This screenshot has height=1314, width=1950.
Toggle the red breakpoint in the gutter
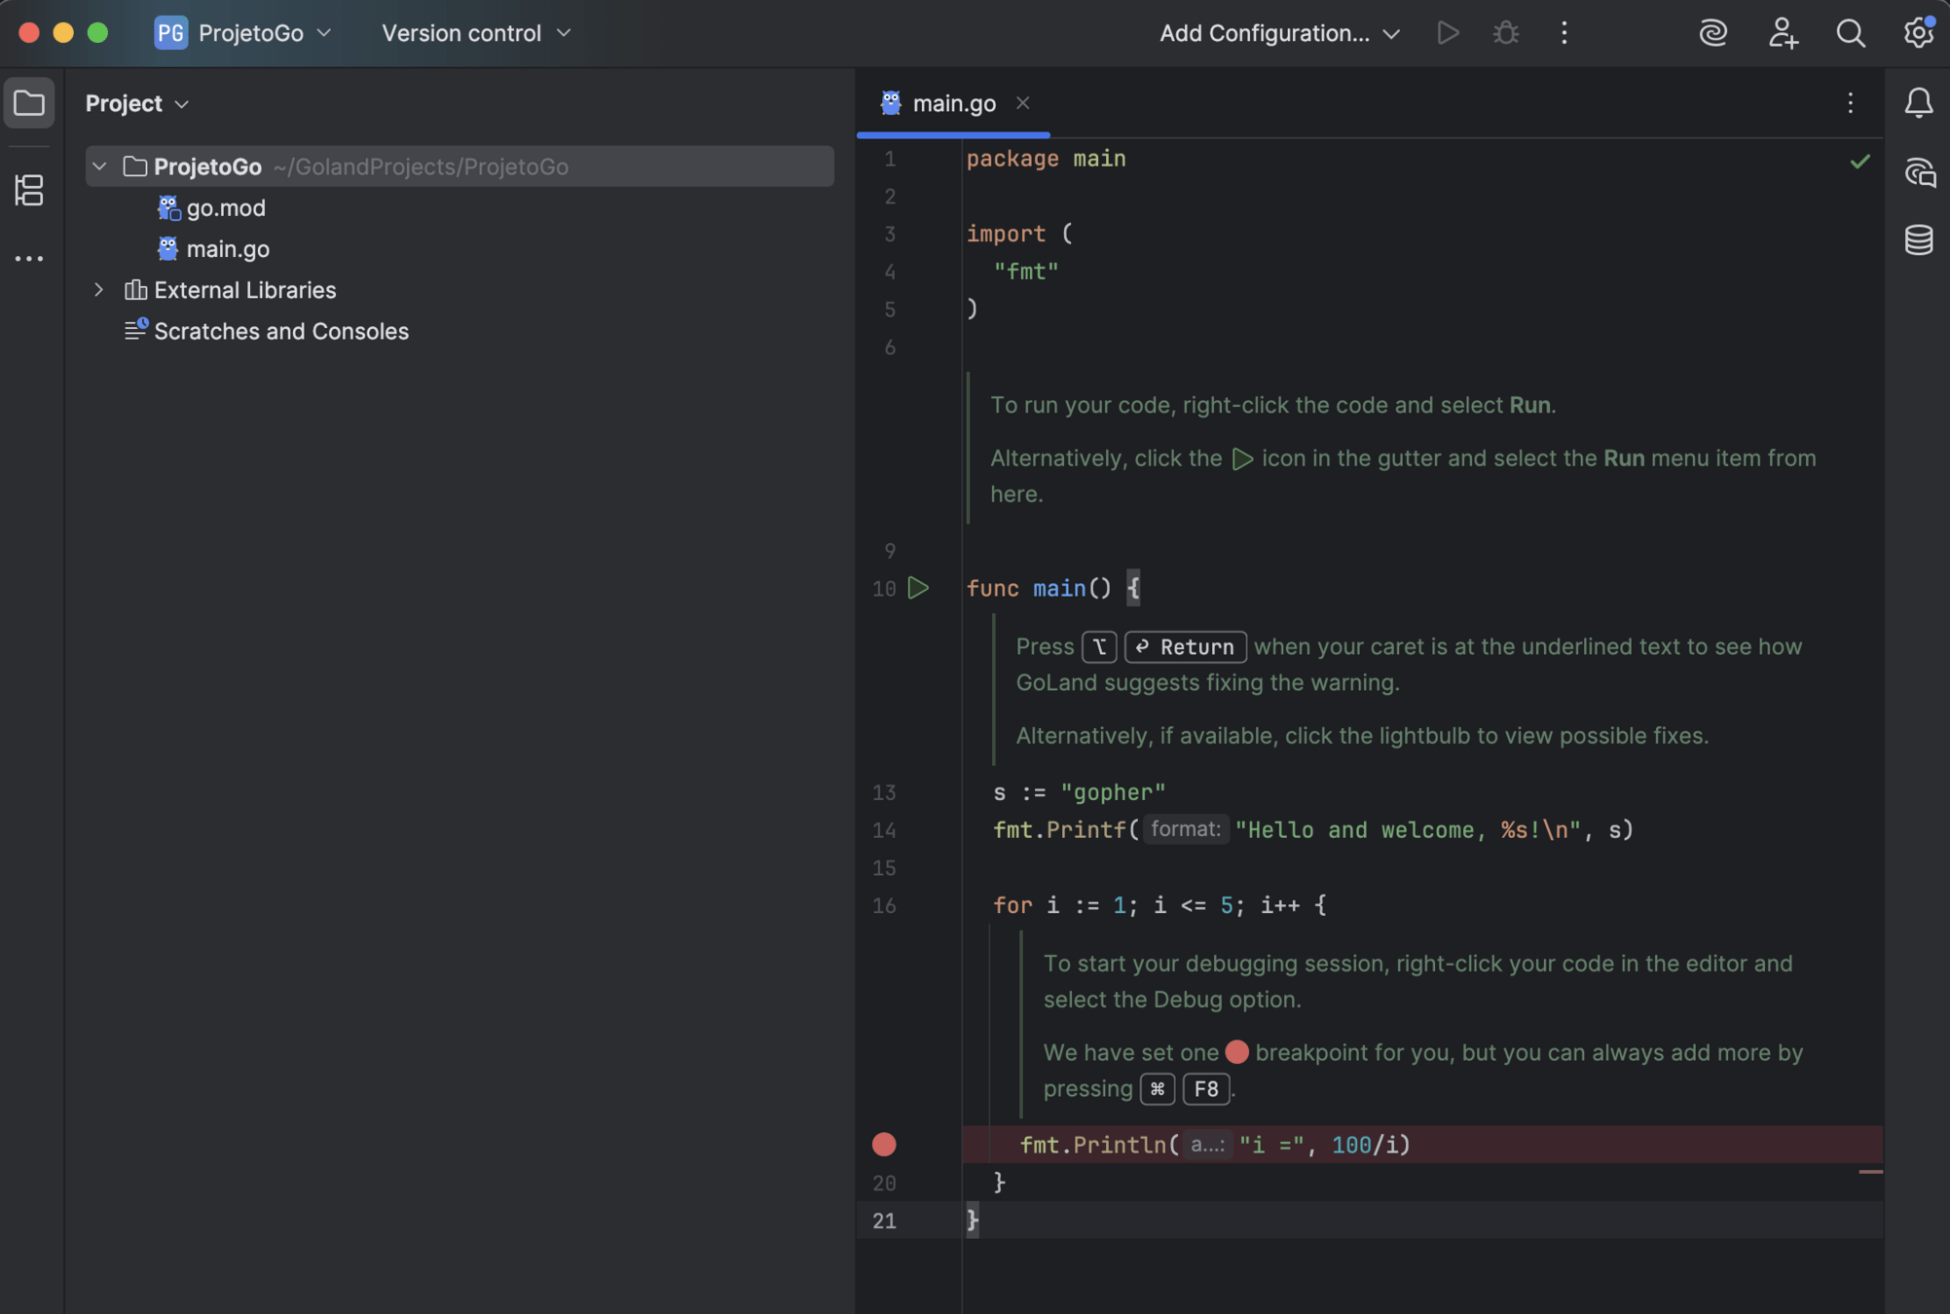pos(884,1145)
